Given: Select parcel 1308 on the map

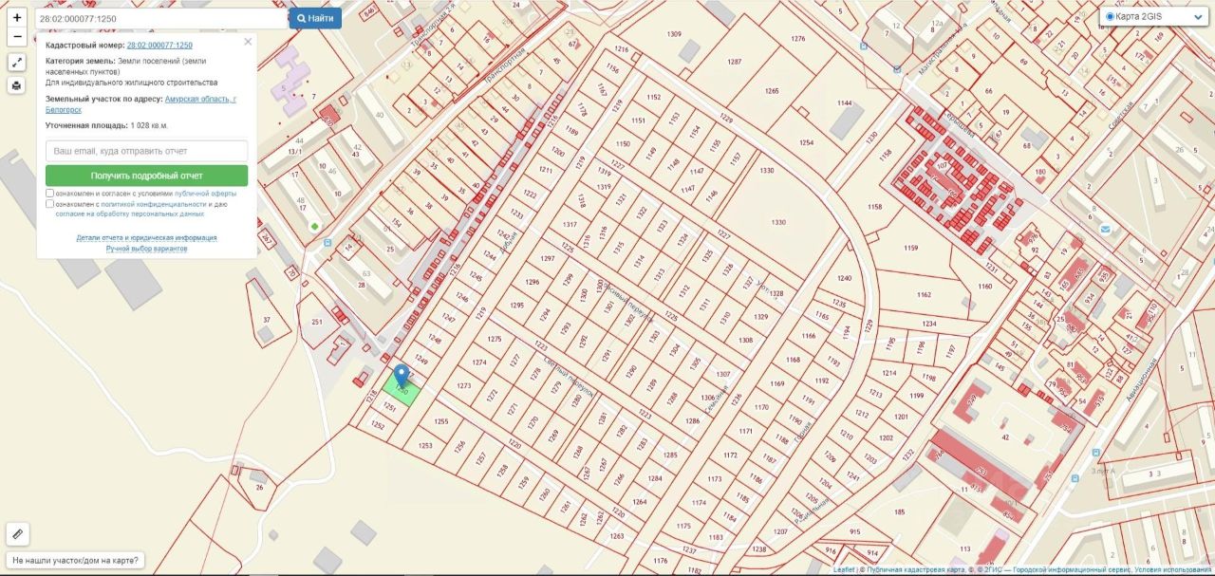Looking at the screenshot, I should tap(744, 340).
